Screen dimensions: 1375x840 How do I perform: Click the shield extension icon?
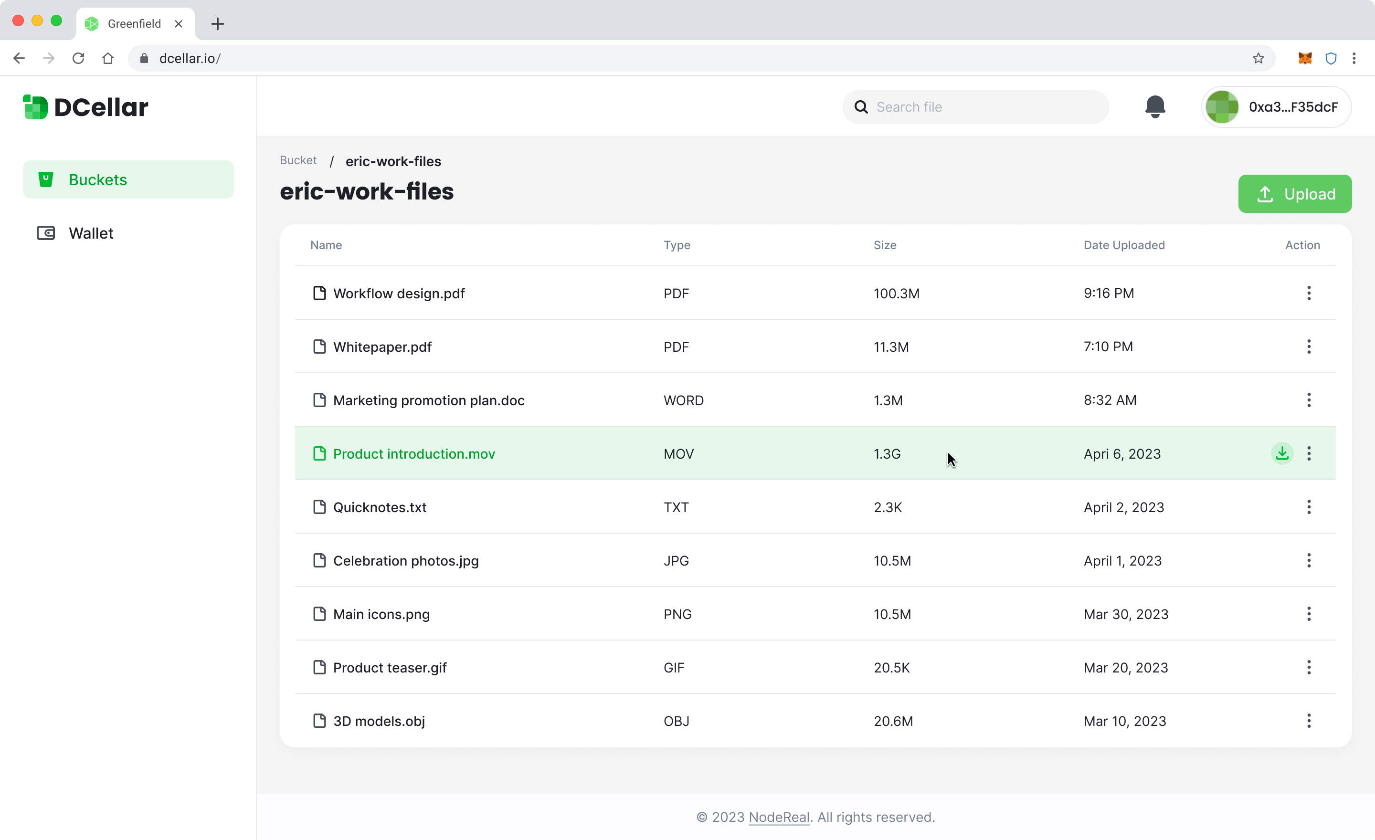(1331, 58)
